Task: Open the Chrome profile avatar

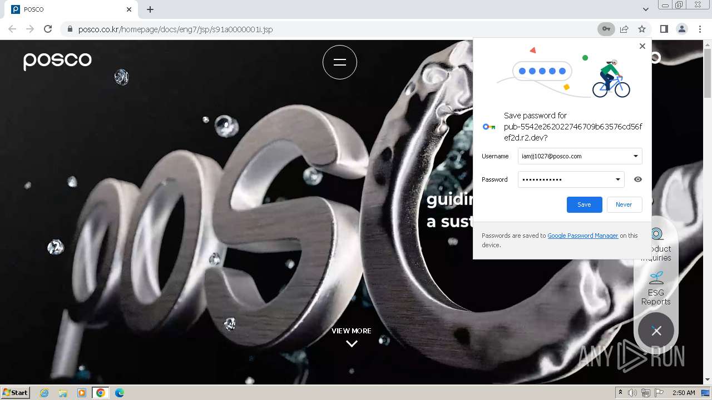Action: coord(682,29)
